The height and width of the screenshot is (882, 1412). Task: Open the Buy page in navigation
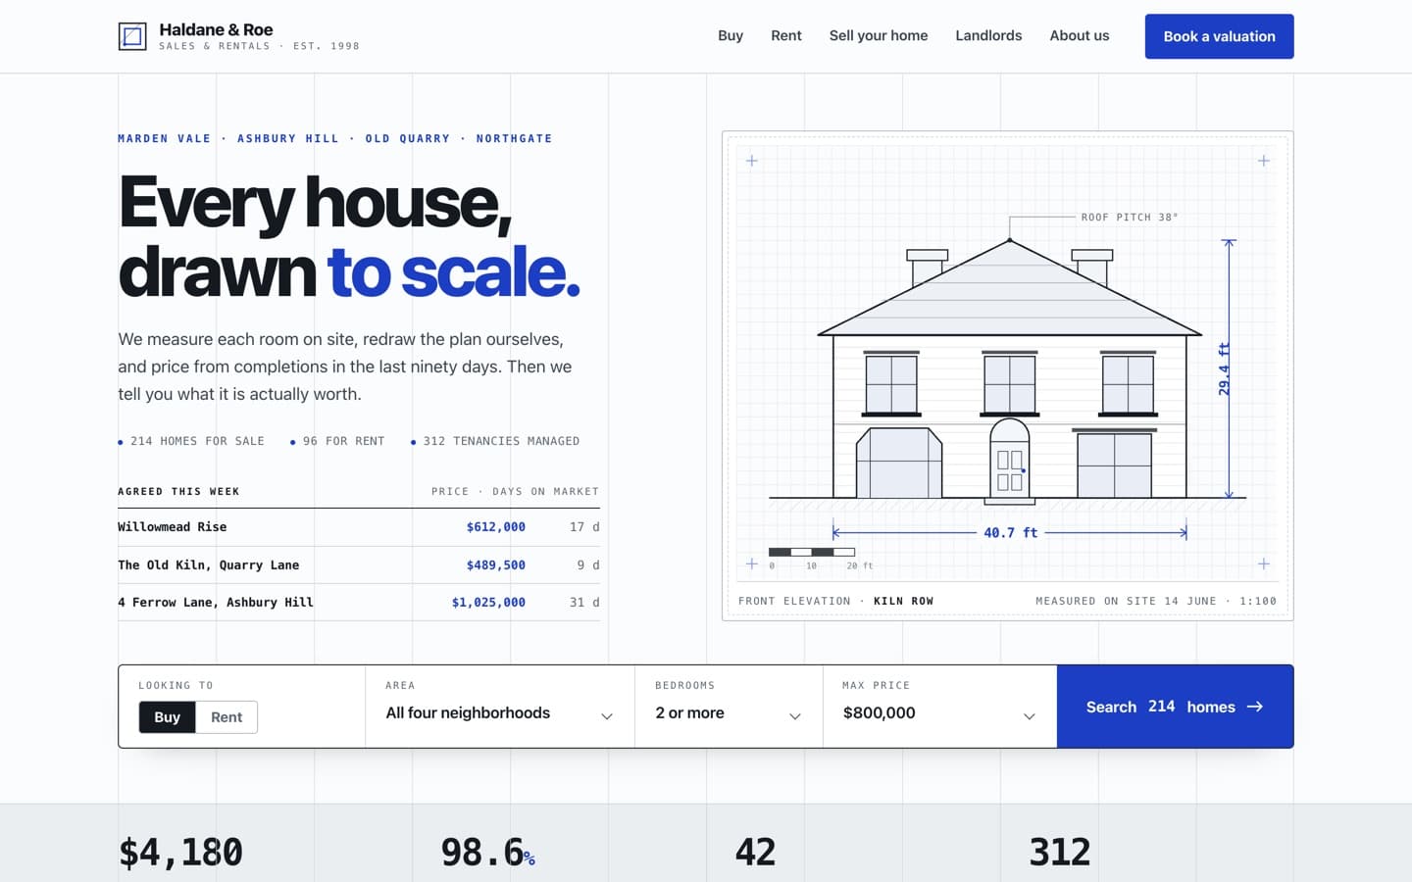[x=731, y=35]
